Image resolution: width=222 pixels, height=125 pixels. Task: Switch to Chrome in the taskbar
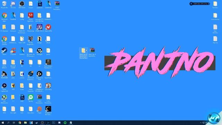point(20,123)
